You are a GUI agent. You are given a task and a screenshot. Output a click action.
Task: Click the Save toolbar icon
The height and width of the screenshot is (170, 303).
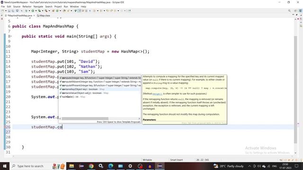[x=9, y=11]
